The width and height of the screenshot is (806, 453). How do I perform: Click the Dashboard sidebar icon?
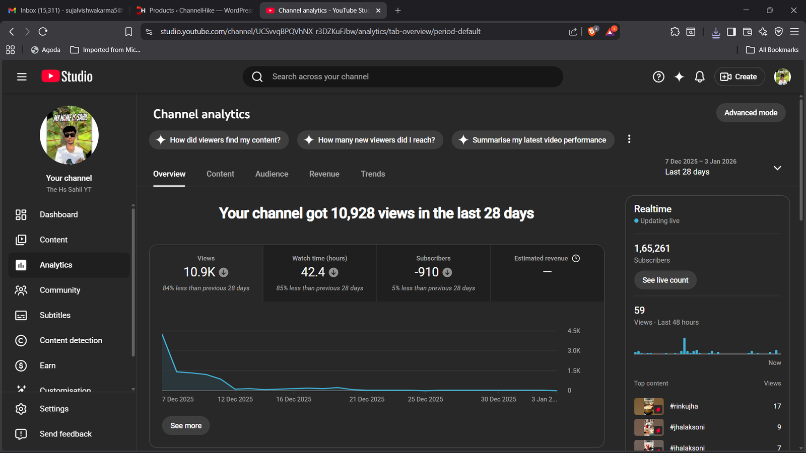point(21,215)
